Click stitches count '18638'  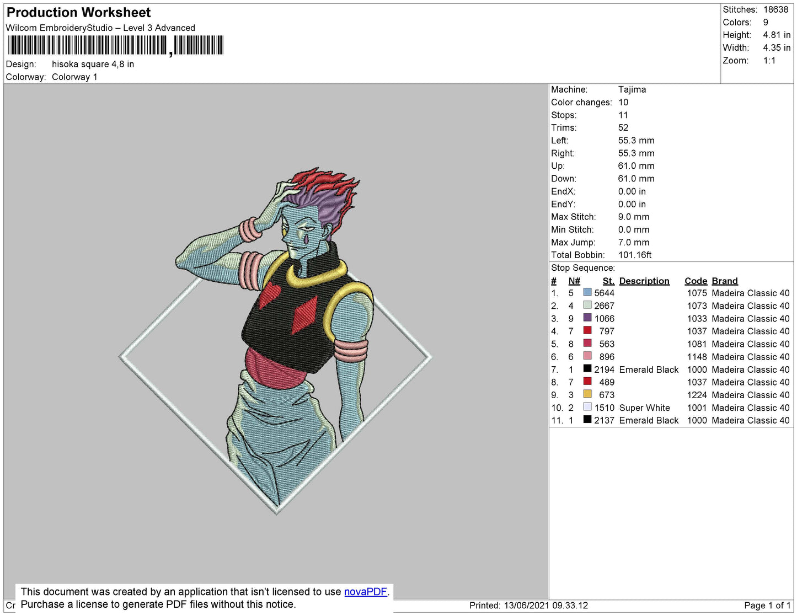click(x=775, y=9)
